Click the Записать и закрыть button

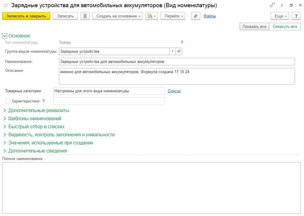(26, 16)
